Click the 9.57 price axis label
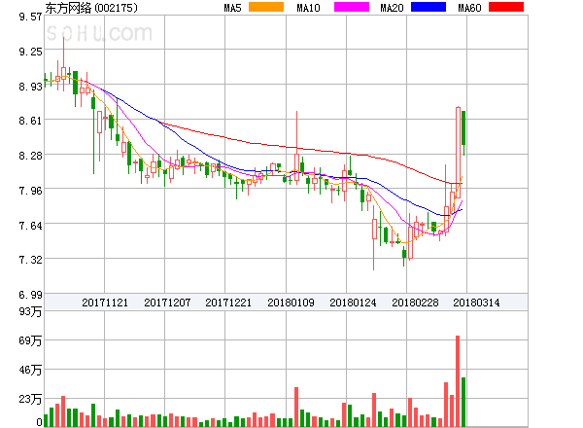The image size is (583, 428). (30, 17)
